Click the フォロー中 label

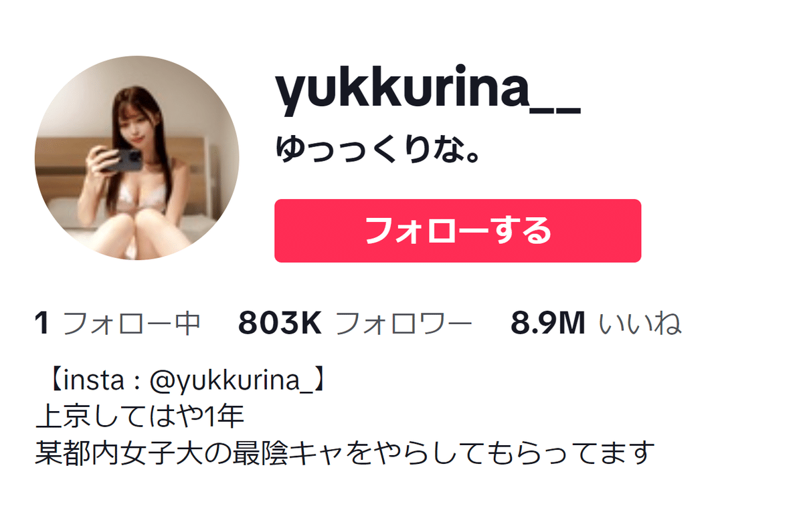point(132,324)
